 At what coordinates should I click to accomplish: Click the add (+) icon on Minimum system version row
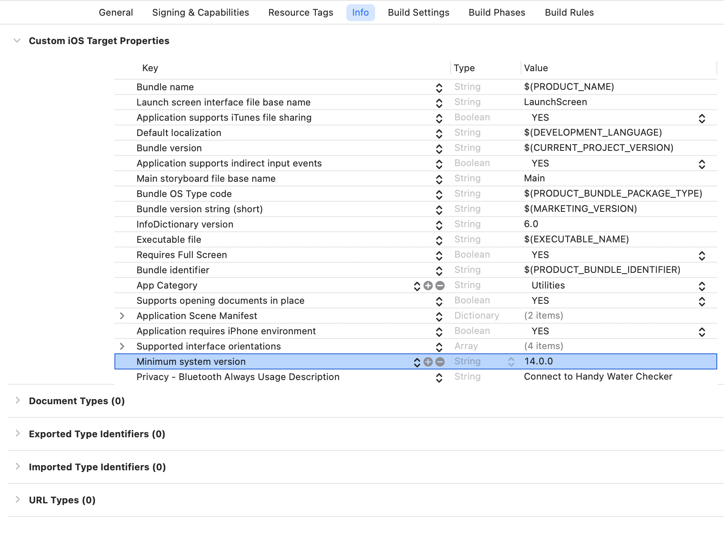pyautogui.click(x=428, y=362)
